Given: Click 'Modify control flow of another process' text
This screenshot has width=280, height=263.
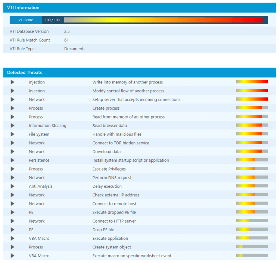Looking at the screenshot, I should coord(128,91).
